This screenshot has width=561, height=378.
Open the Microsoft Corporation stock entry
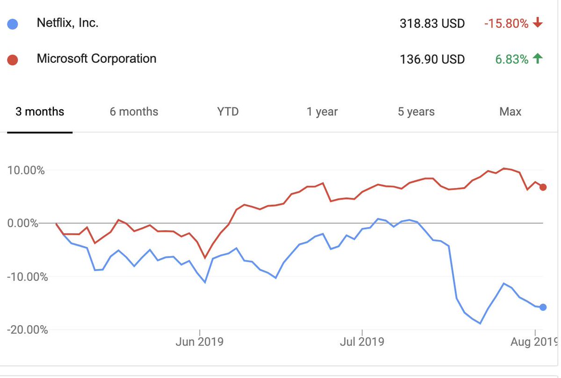click(96, 59)
